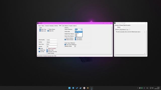Image resolution: width=161 pixels, height=90 pixels.
Task: Click the language indicator in system tray
Action: [x=147, y=88]
